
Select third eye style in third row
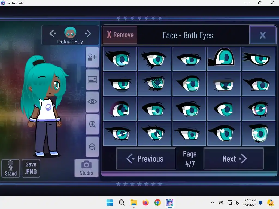(x=189, y=109)
